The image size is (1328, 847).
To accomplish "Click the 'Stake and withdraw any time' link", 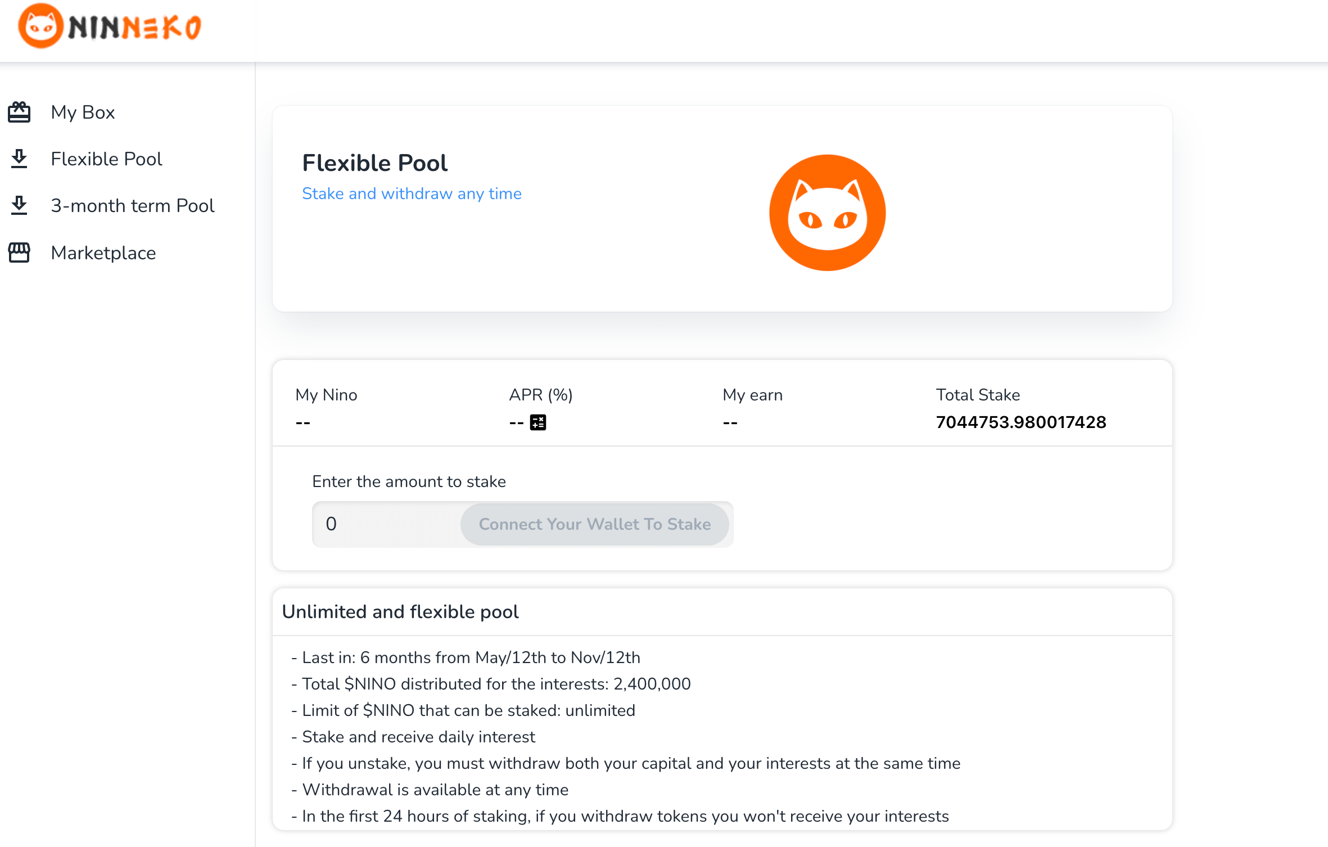I will [412, 193].
